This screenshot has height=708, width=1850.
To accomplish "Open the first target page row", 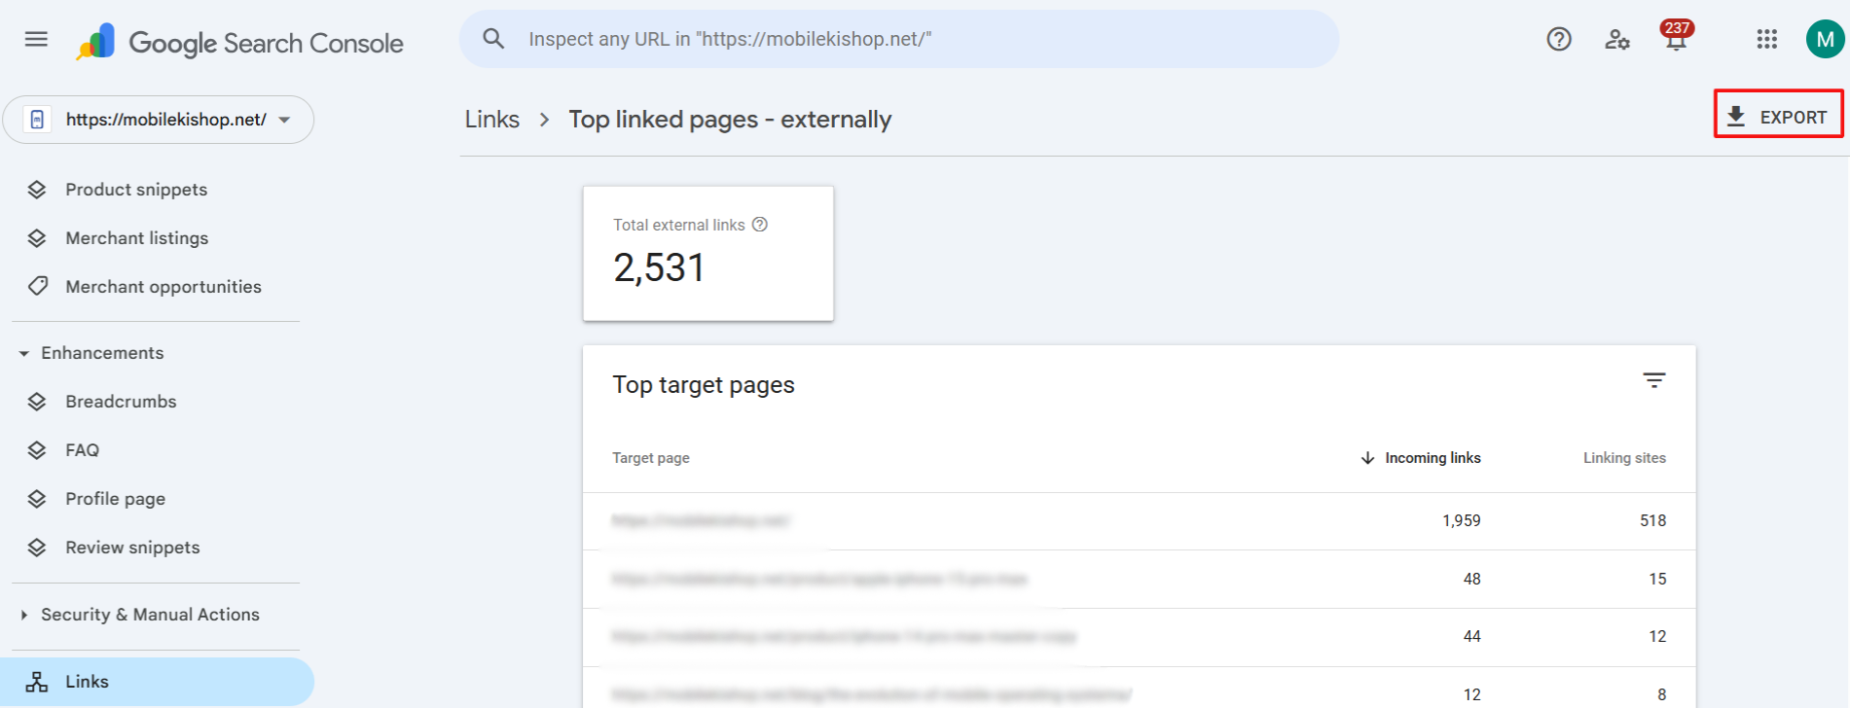I will (x=701, y=521).
